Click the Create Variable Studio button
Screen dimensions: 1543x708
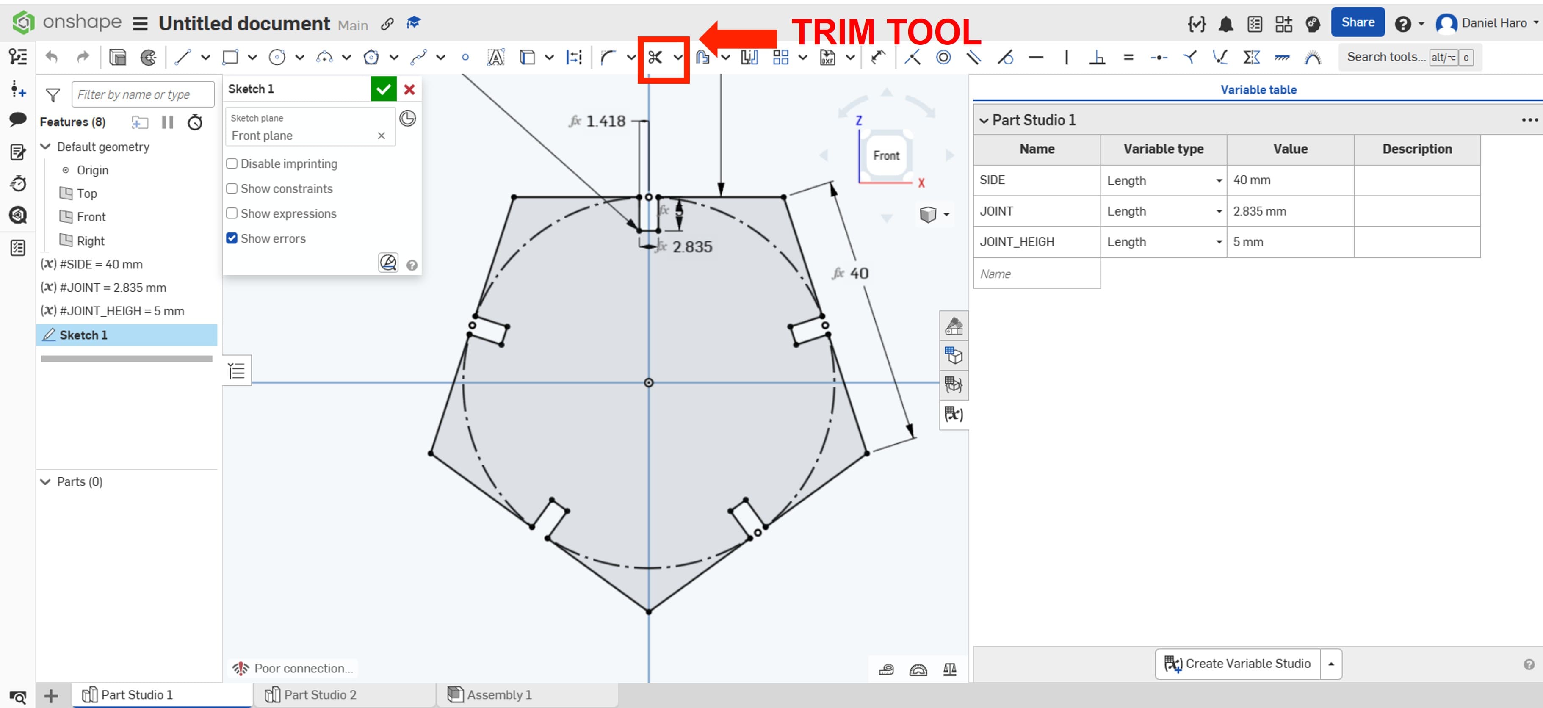(x=1238, y=664)
